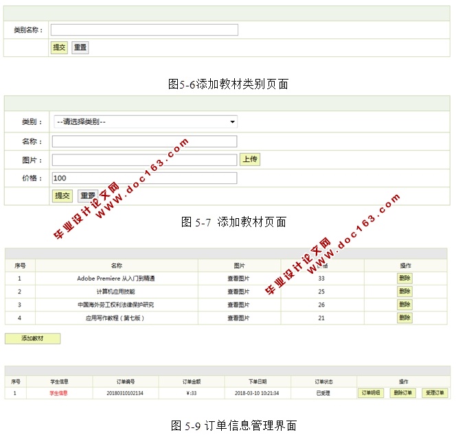This screenshot has height=437, width=456.
Task: View image for 计算机应用技能
Action: click(x=238, y=292)
